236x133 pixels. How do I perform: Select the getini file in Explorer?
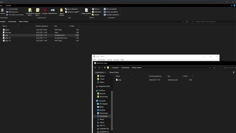pyautogui.click(x=40, y=30)
